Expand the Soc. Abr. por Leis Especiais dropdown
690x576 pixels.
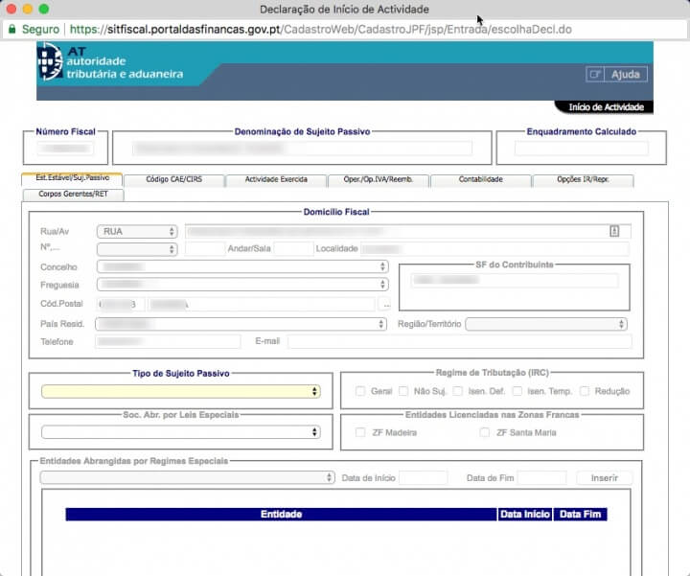tap(180, 432)
